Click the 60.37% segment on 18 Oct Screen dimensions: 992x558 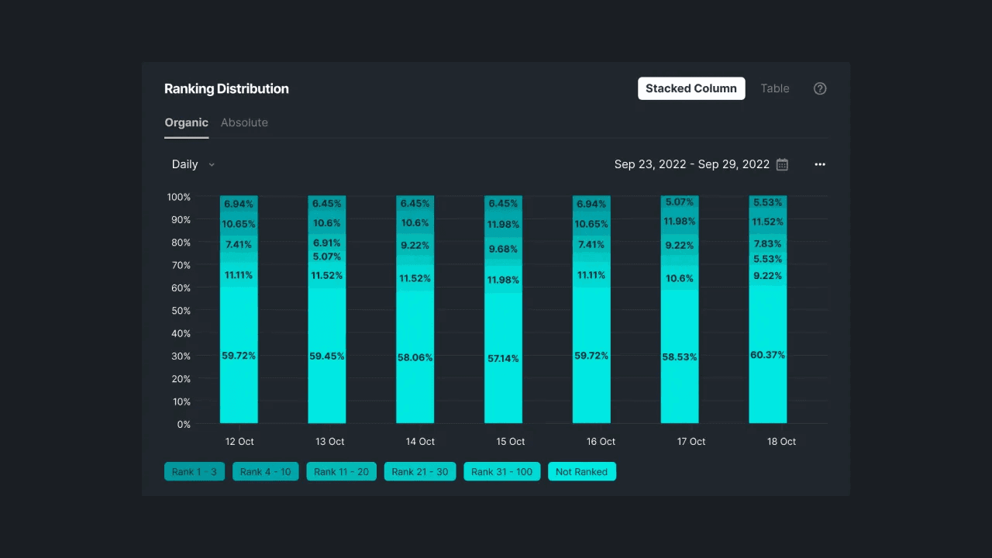[x=767, y=355]
